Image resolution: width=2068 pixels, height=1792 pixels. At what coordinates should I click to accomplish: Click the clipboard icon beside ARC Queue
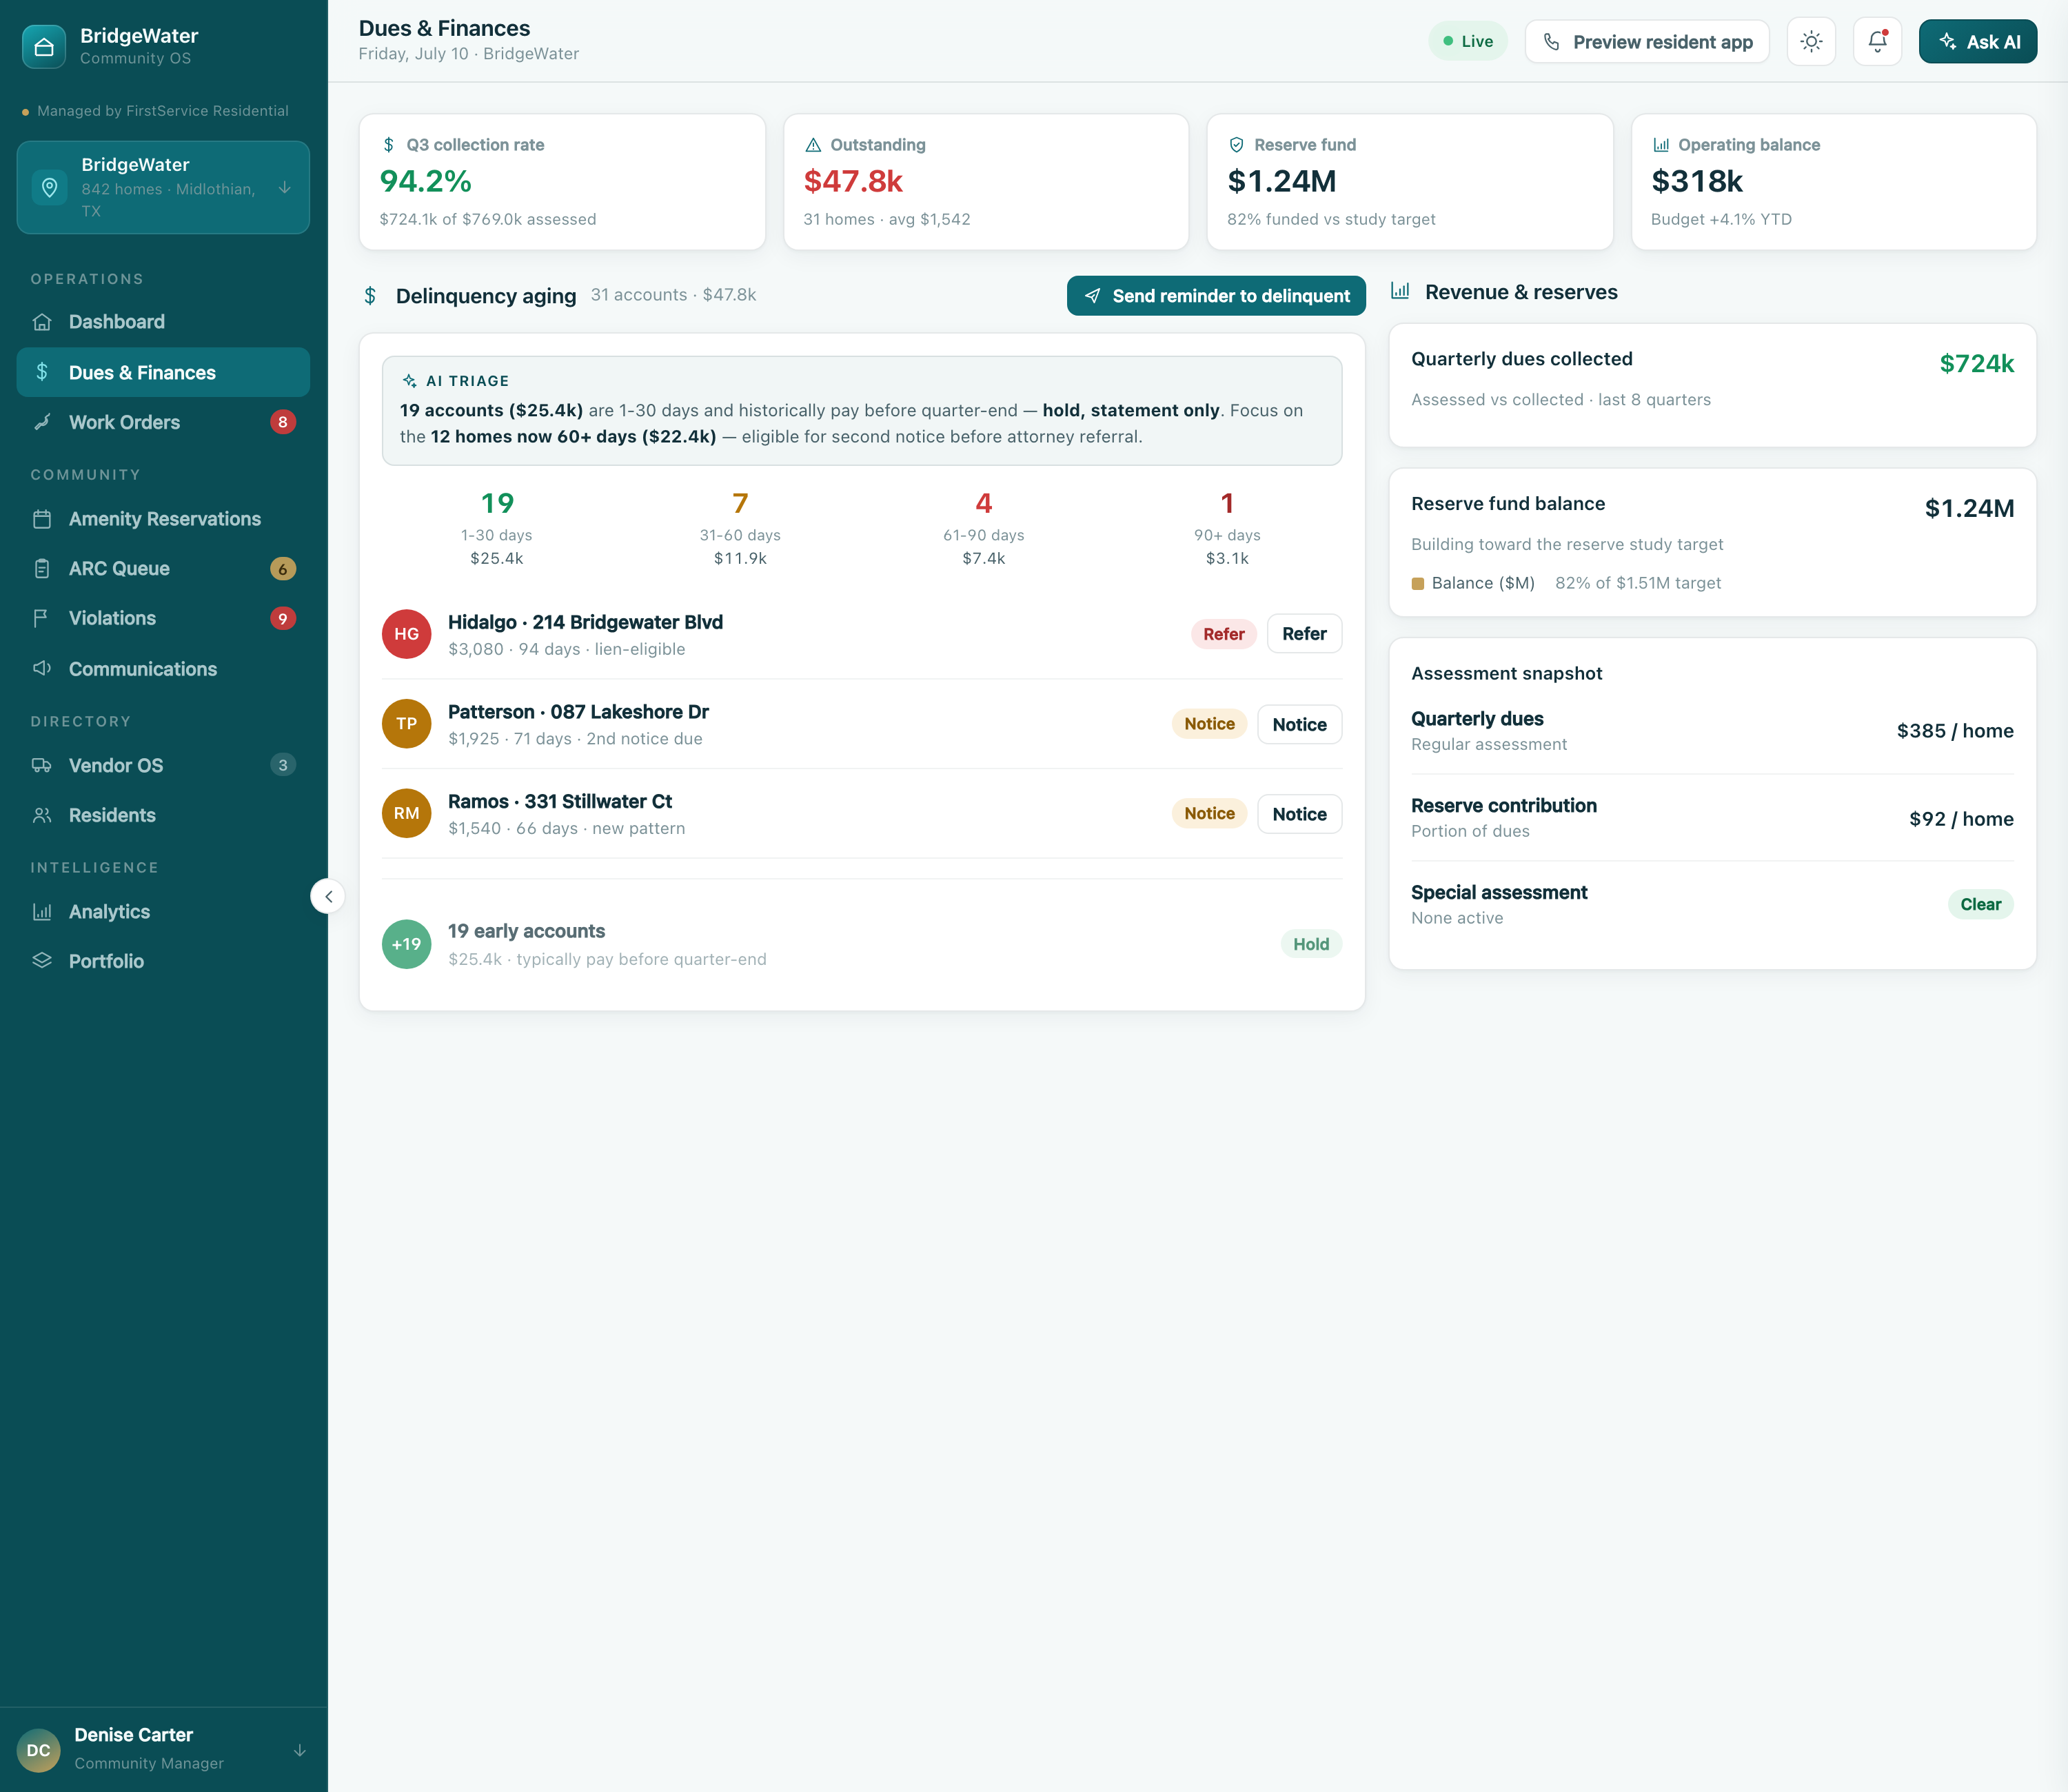coord(42,568)
